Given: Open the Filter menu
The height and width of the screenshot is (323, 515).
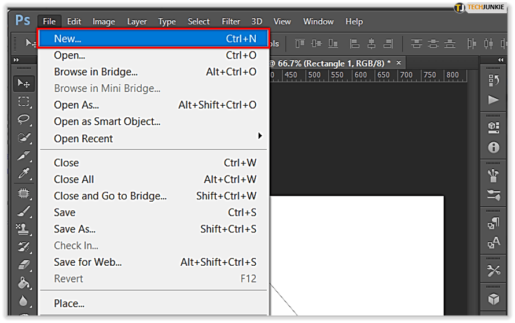Looking at the screenshot, I should (x=231, y=21).
